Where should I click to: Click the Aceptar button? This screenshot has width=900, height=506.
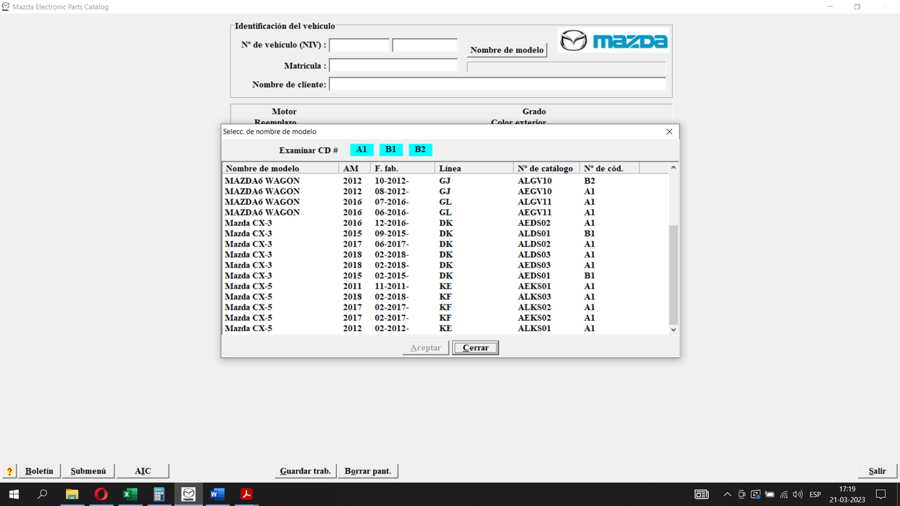pos(425,348)
